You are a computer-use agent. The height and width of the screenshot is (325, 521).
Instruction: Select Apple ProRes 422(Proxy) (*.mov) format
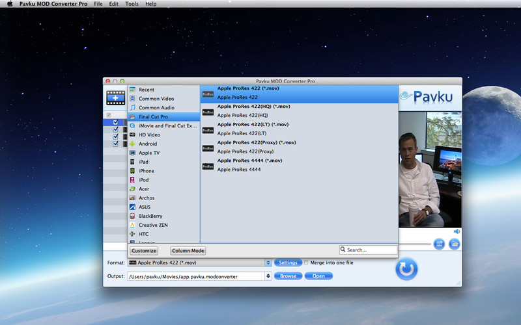click(x=299, y=147)
